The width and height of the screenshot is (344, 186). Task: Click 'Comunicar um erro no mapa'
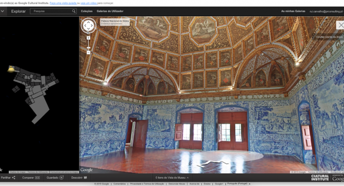pyautogui.click(x=64, y=172)
